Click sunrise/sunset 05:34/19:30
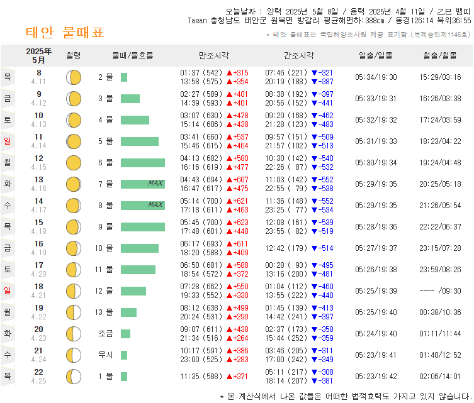This screenshot has width=474, height=403. 376,77
